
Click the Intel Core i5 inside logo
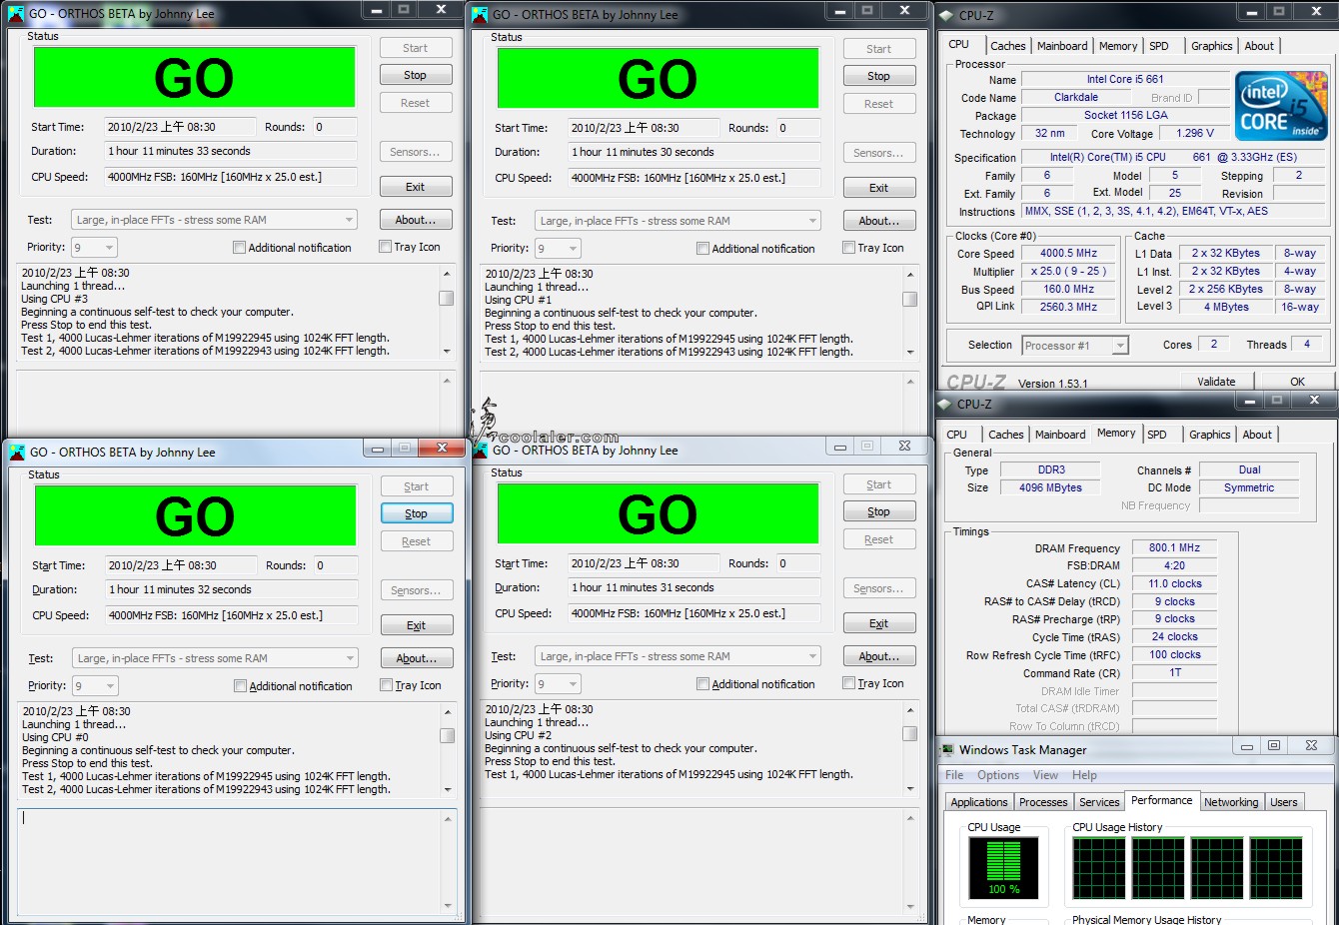1281,106
